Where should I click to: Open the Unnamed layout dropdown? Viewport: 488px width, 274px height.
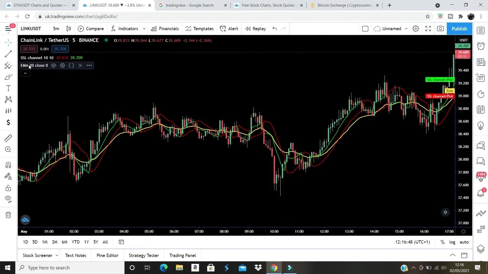pyautogui.click(x=391, y=29)
